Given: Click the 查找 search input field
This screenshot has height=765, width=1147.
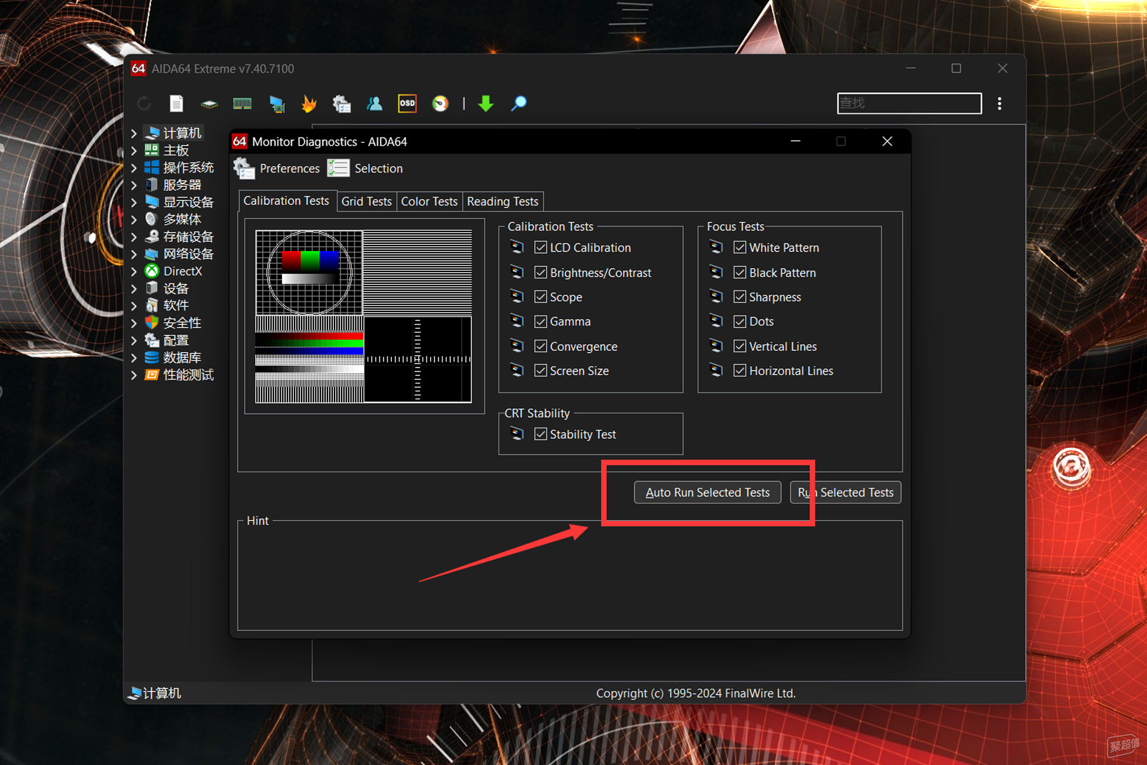Looking at the screenshot, I should (x=909, y=103).
